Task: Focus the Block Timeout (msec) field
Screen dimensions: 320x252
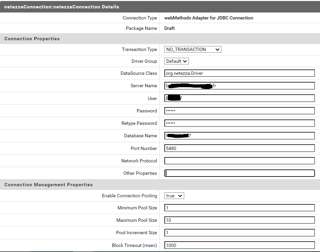Action: click(239, 245)
